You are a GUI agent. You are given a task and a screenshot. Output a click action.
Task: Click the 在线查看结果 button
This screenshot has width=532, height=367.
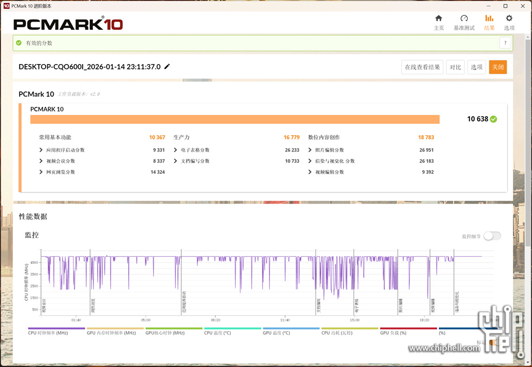click(x=422, y=67)
